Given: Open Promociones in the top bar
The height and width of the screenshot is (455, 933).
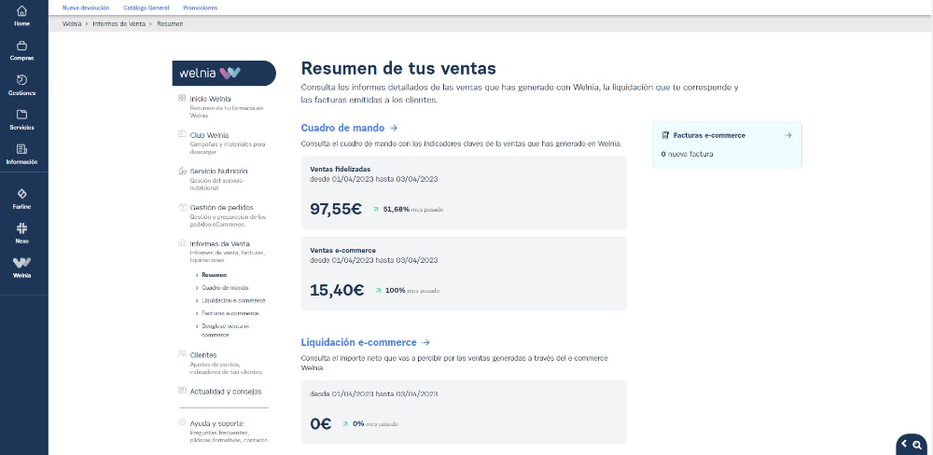Looking at the screenshot, I should pyautogui.click(x=200, y=7).
